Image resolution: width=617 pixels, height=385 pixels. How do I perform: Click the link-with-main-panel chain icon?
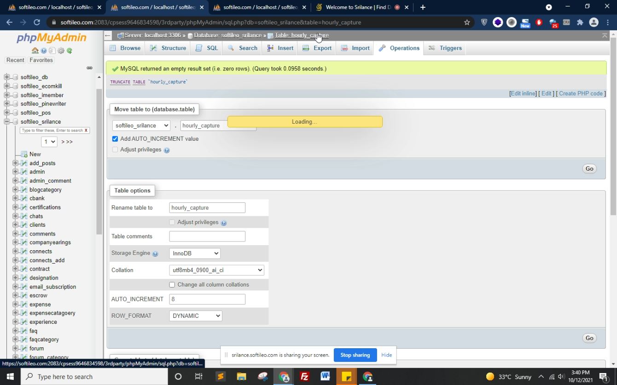coord(89,68)
